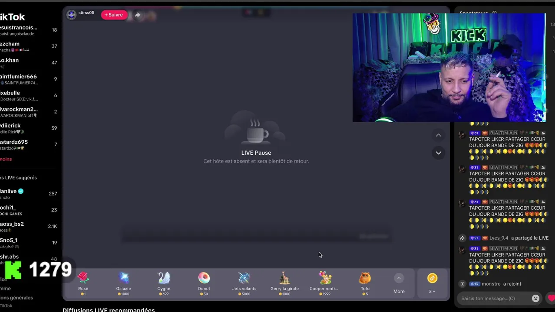The image size is (555, 312).
Task: Collapse followed list with 'moins'
Action: point(6,159)
